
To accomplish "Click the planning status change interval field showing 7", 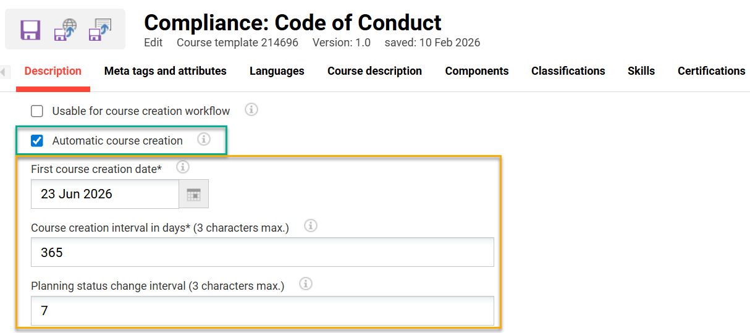I will pyautogui.click(x=263, y=311).
